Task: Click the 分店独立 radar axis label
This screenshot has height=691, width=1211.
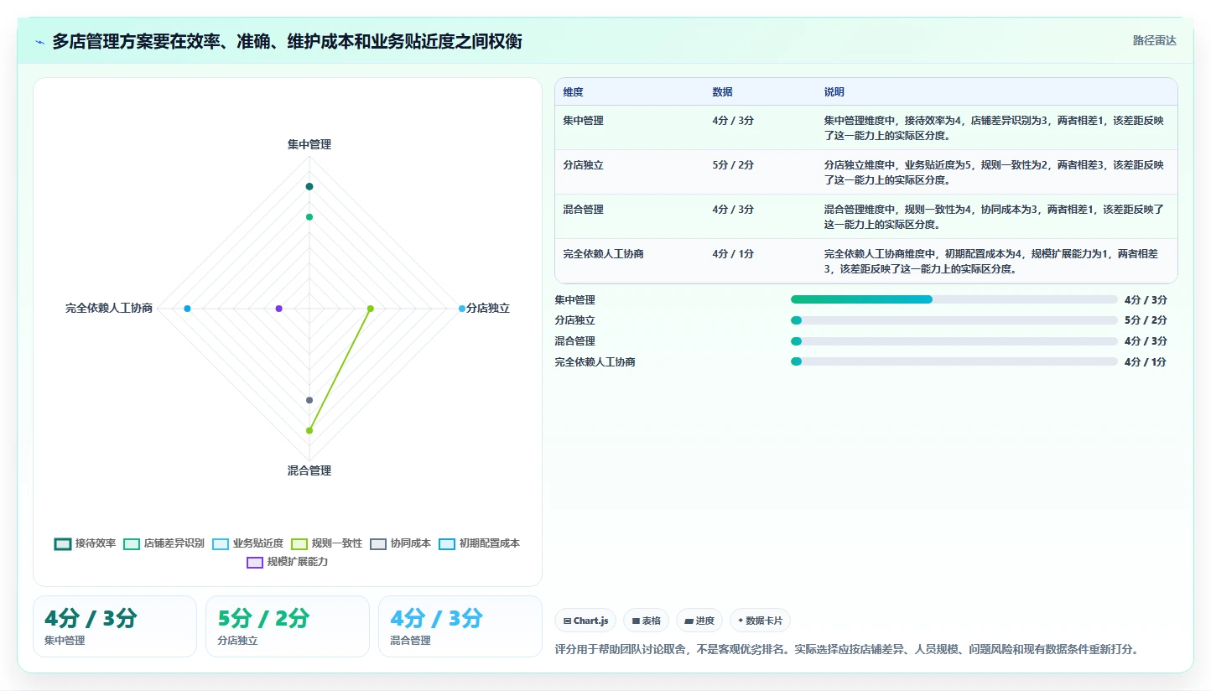Action: point(488,309)
